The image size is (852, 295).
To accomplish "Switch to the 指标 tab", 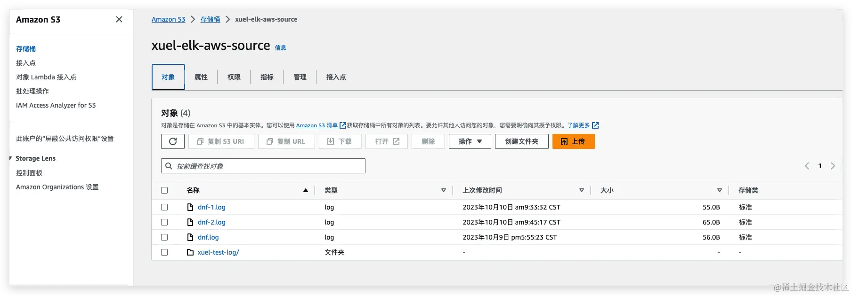I will point(267,77).
